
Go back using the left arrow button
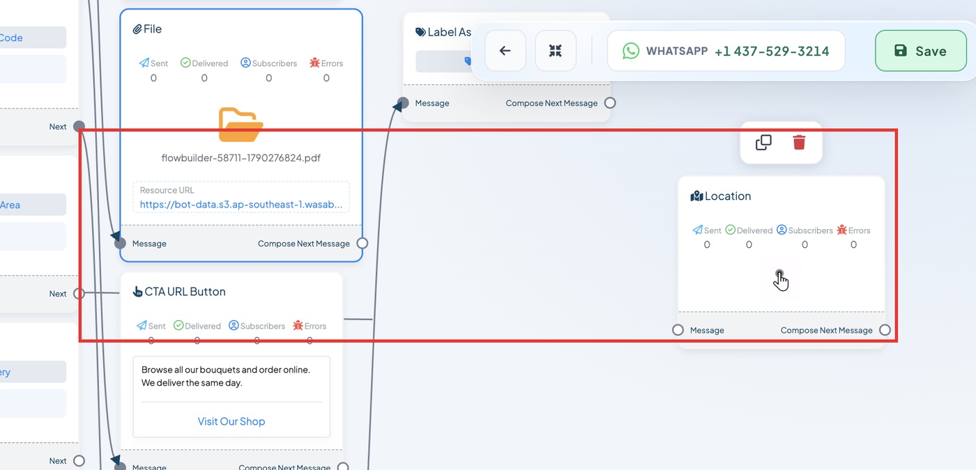505,51
